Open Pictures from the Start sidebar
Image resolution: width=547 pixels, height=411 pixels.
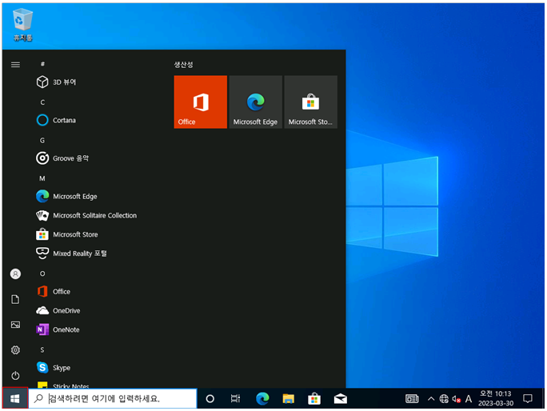pyautogui.click(x=15, y=325)
